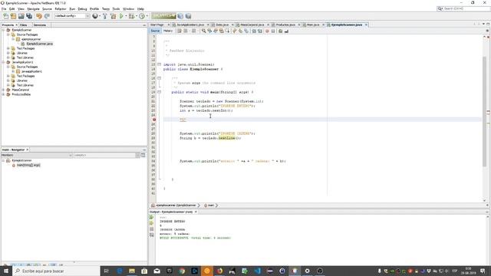Select EjemploScanner.java in Projects tree

39,44
